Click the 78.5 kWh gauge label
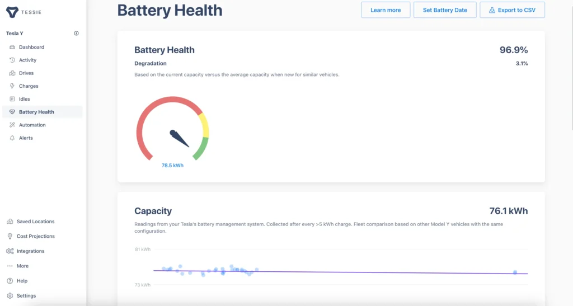573x306 pixels. pos(172,166)
